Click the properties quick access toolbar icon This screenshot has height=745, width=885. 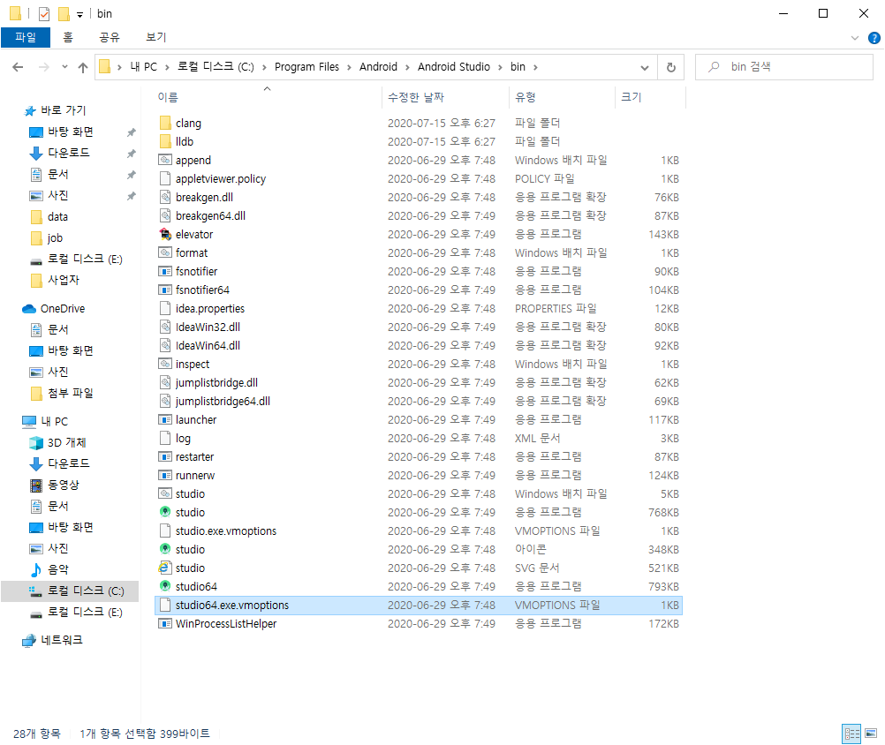pos(44,13)
